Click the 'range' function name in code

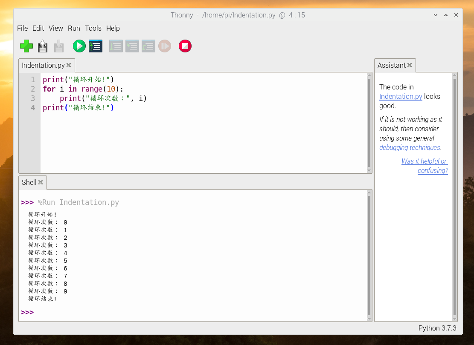(x=92, y=89)
